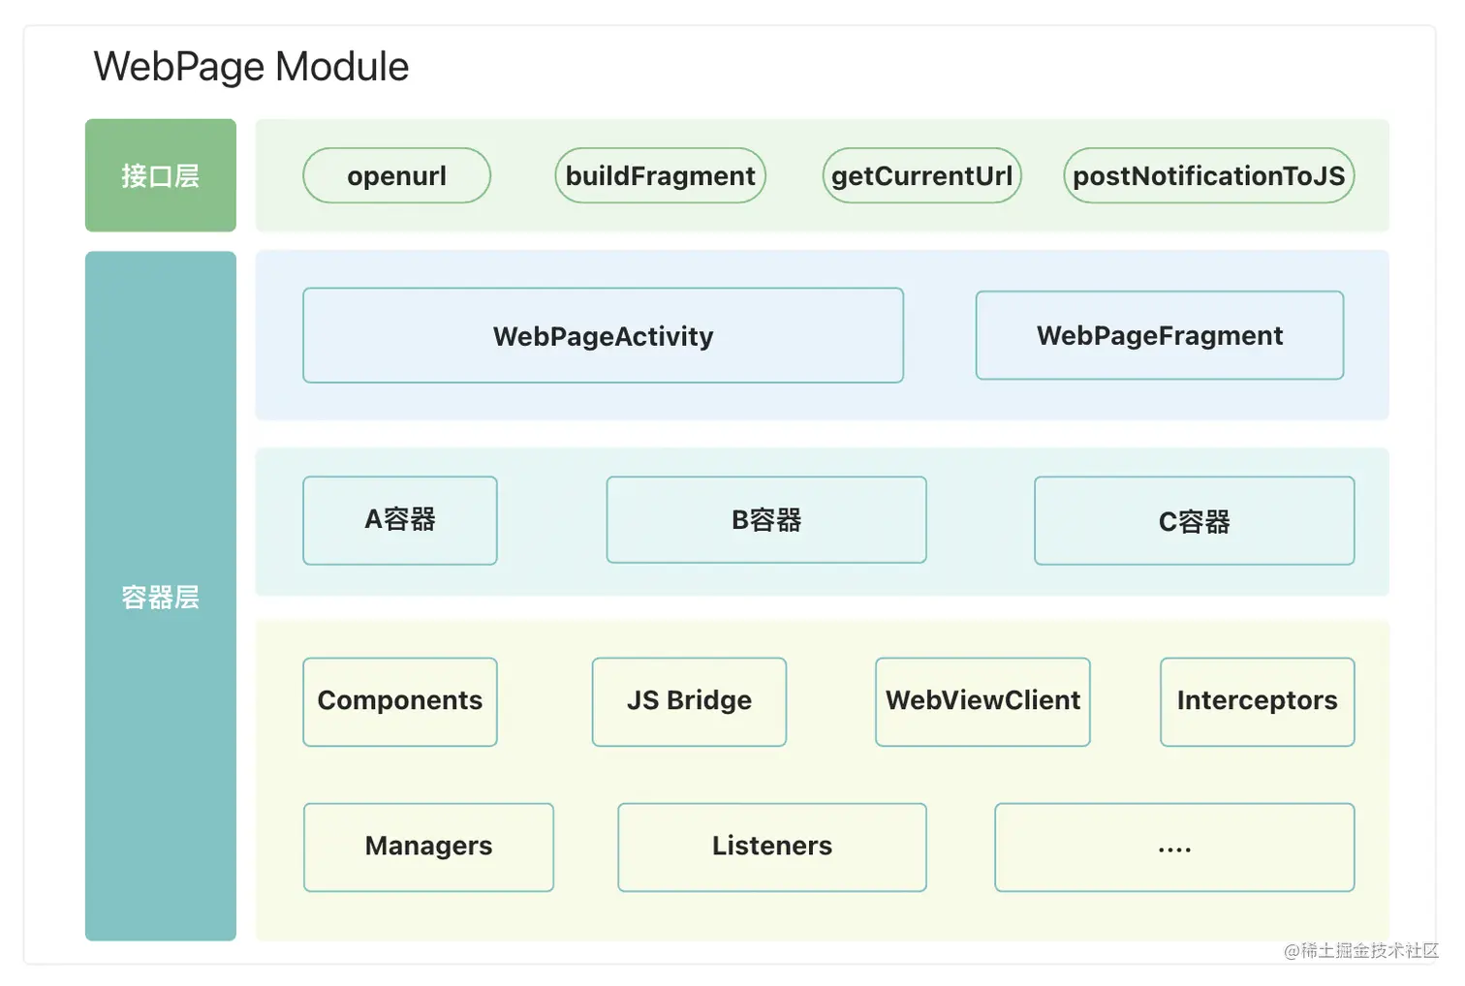Select the buildFragment interface pill
The image size is (1465, 986).
point(660,175)
